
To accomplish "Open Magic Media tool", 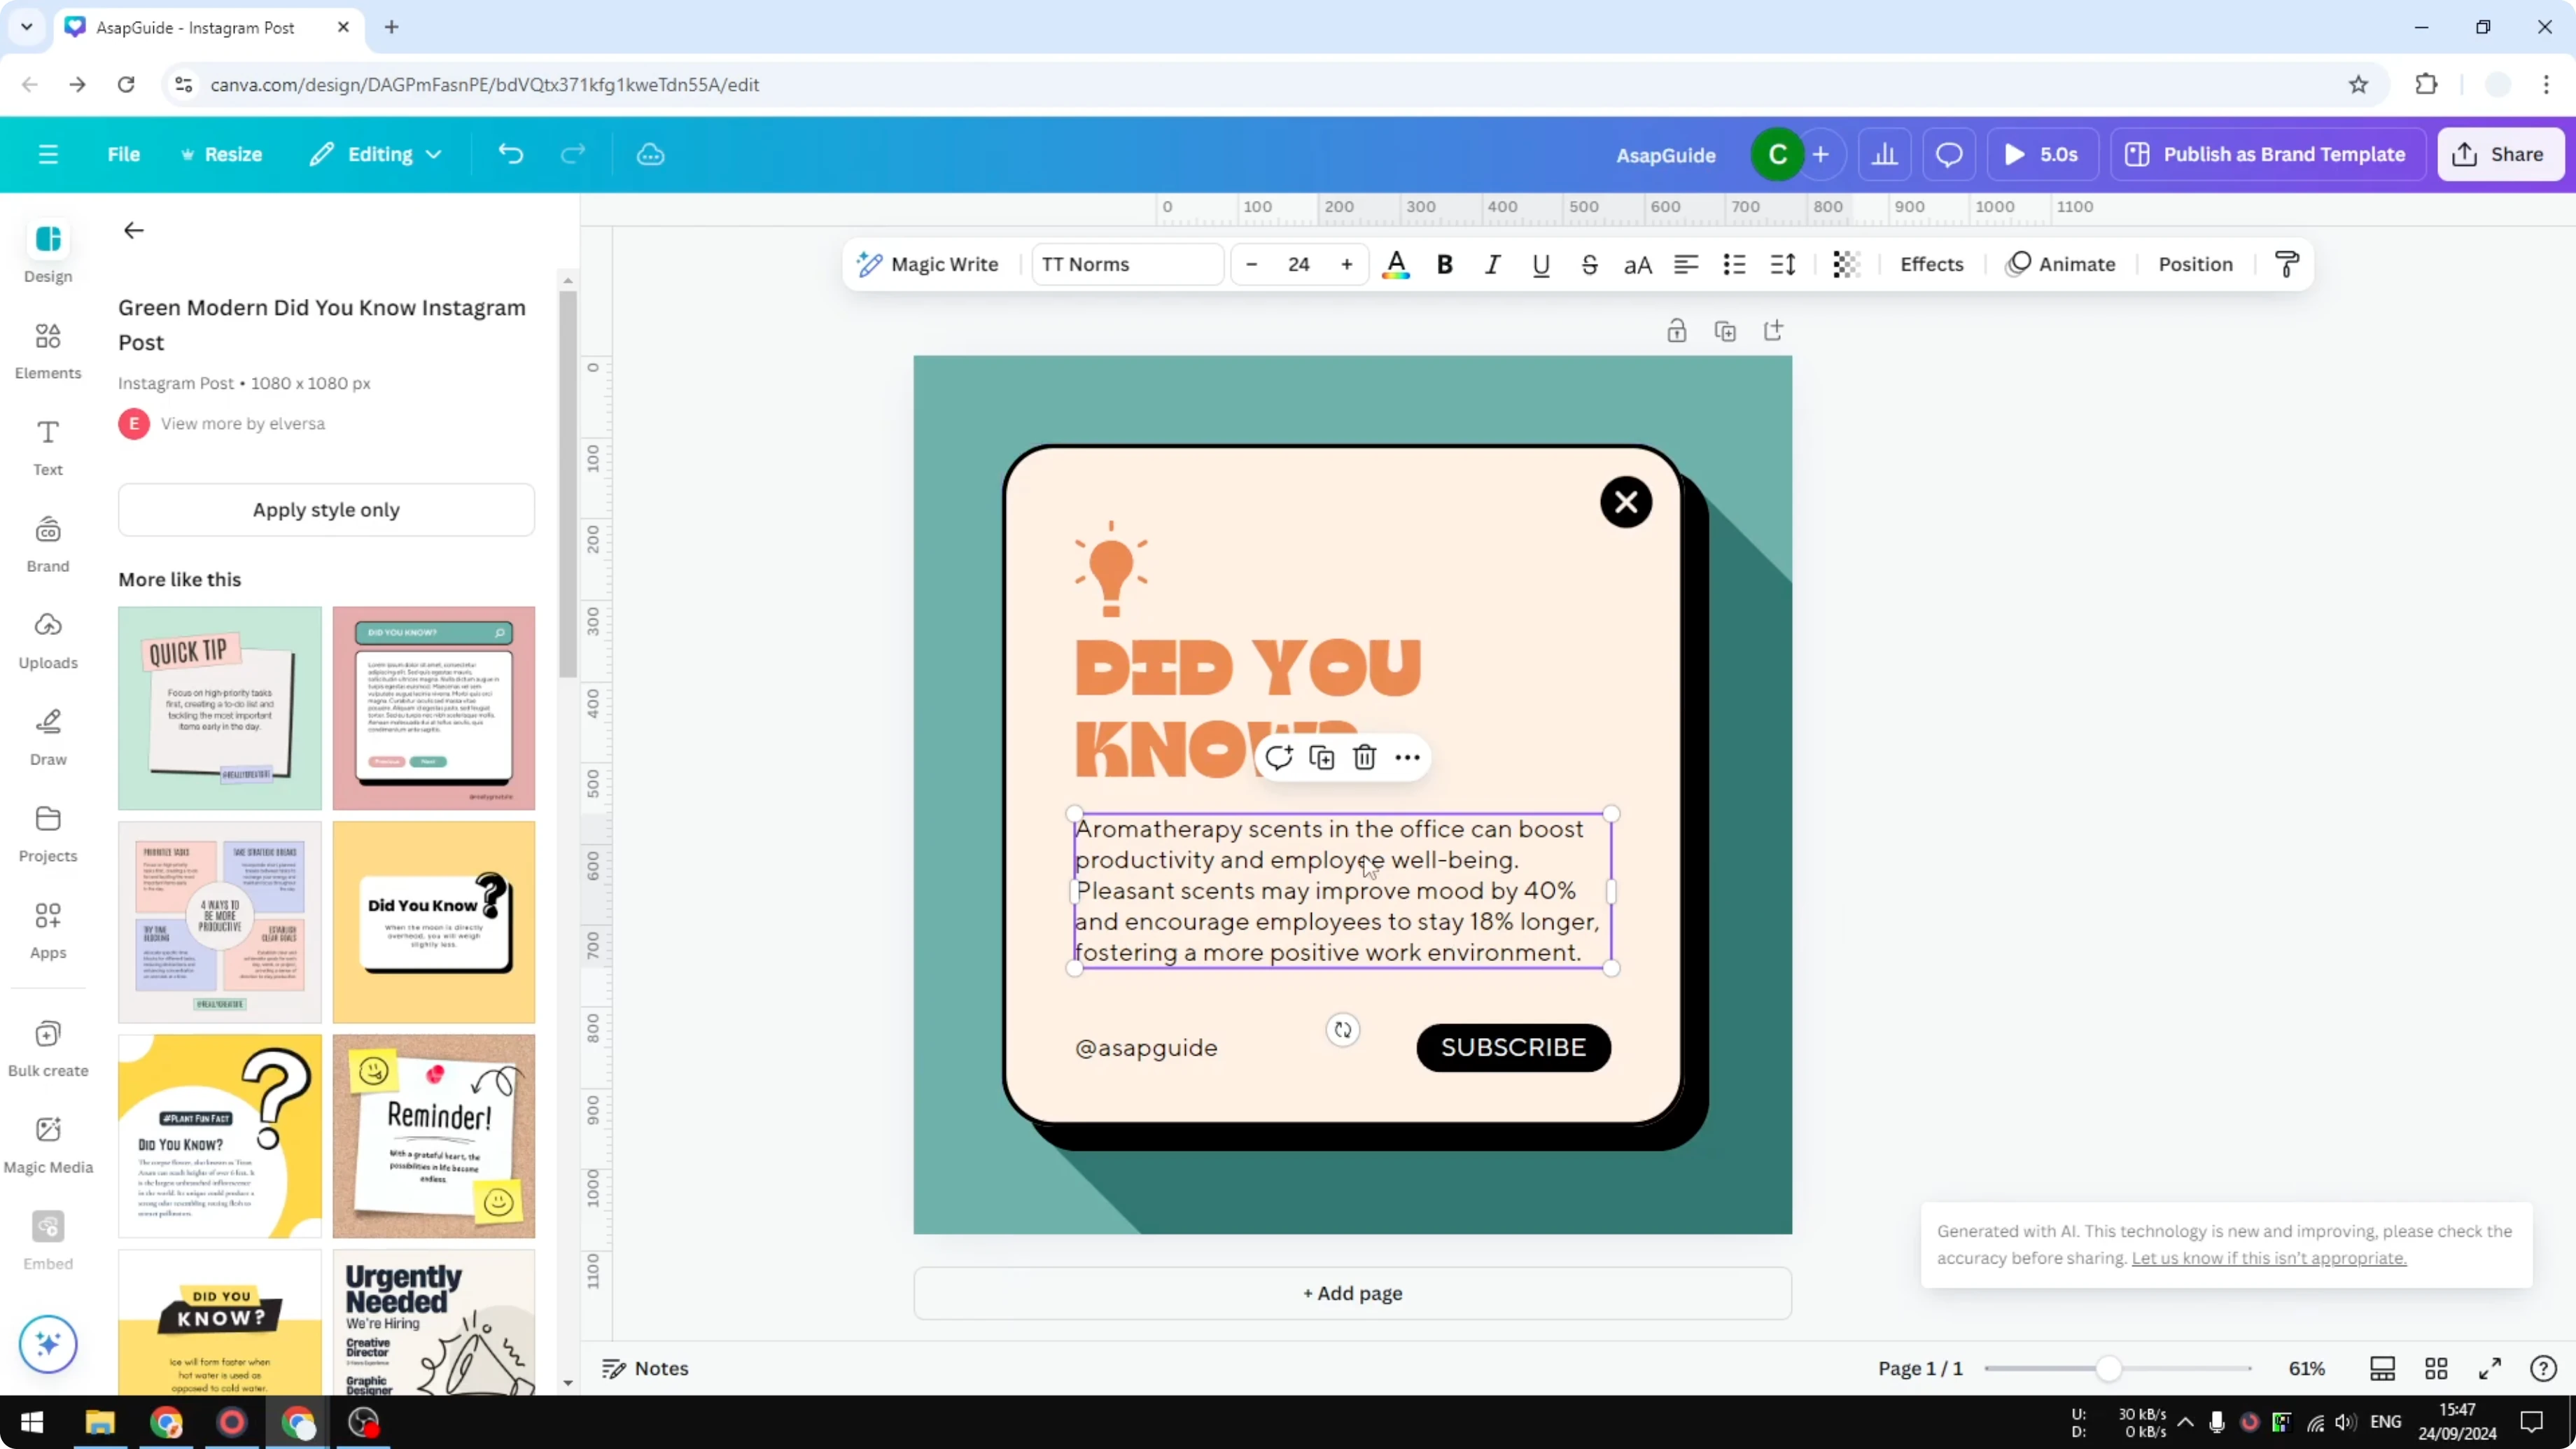I will pos(48,1145).
